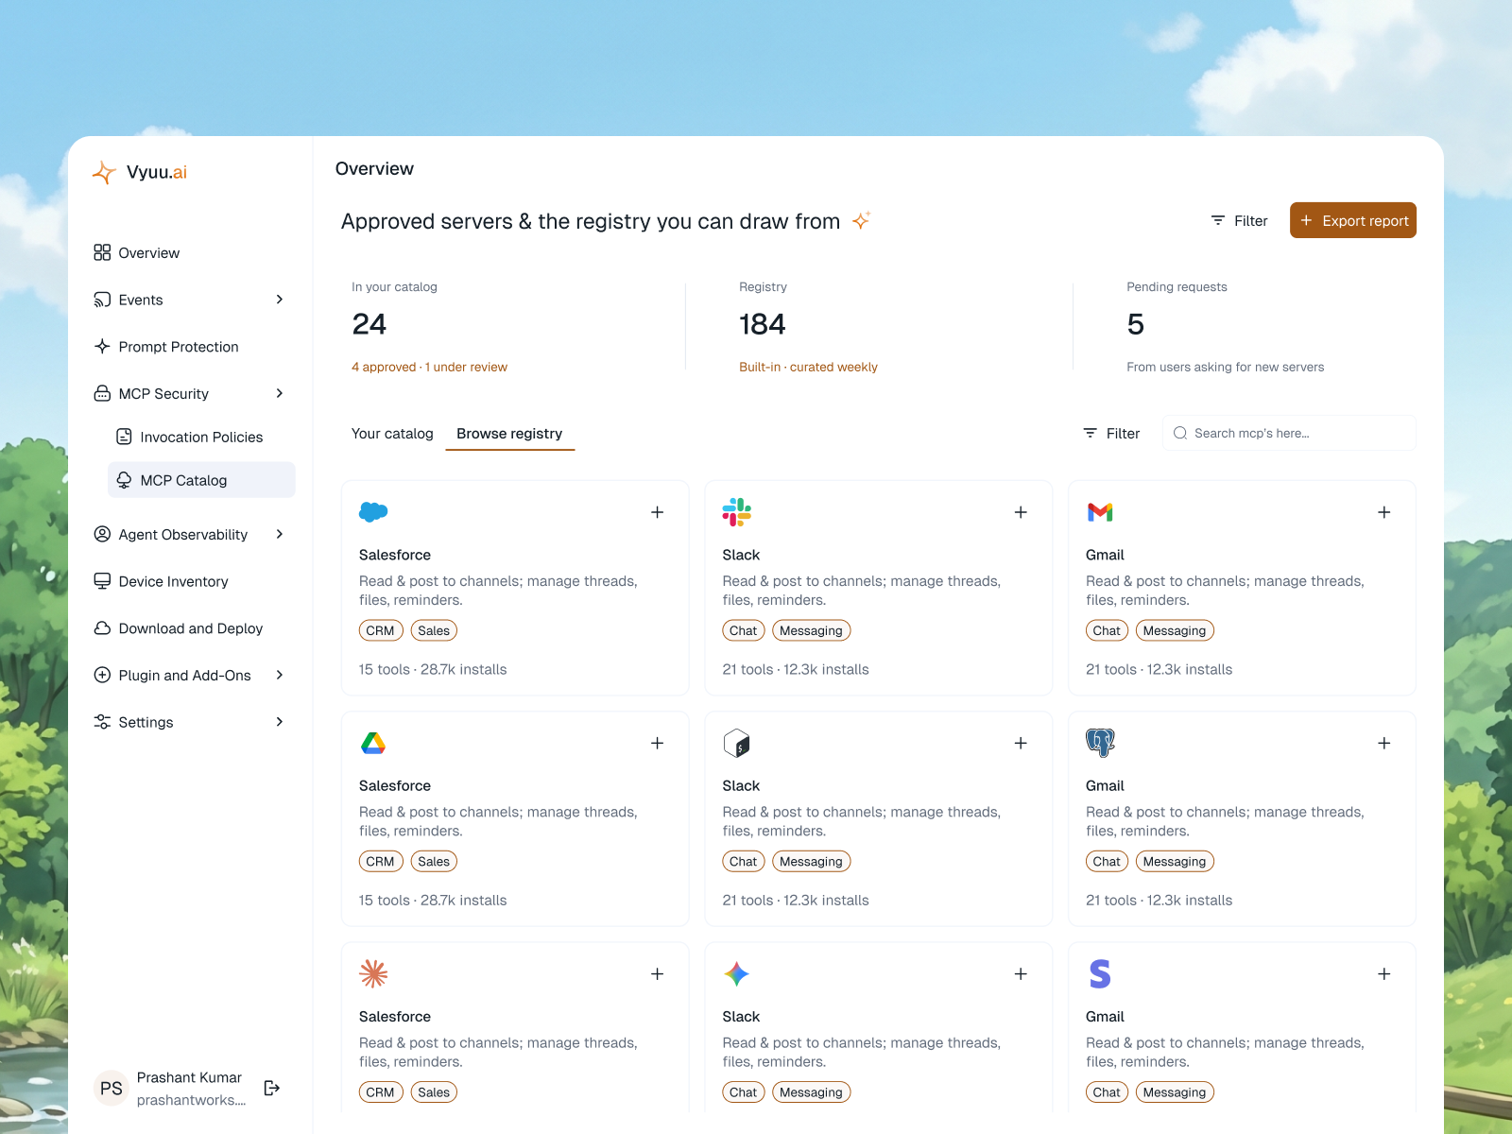The height and width of the screenshot is (1134, 1512).
Task: Add the Salesforce cloud card with plus icon
Action: tap(658, 512)
